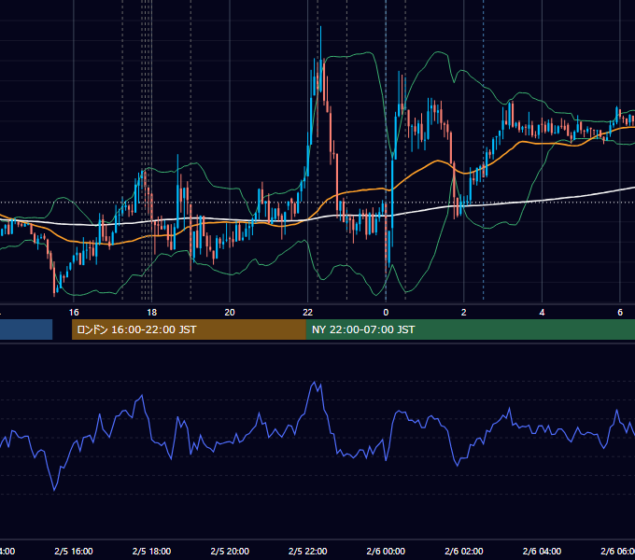This screenshot has width=635, height=560.
Task: Click the hour label 0 on price chart axis
Action: (x=386, y=313)
